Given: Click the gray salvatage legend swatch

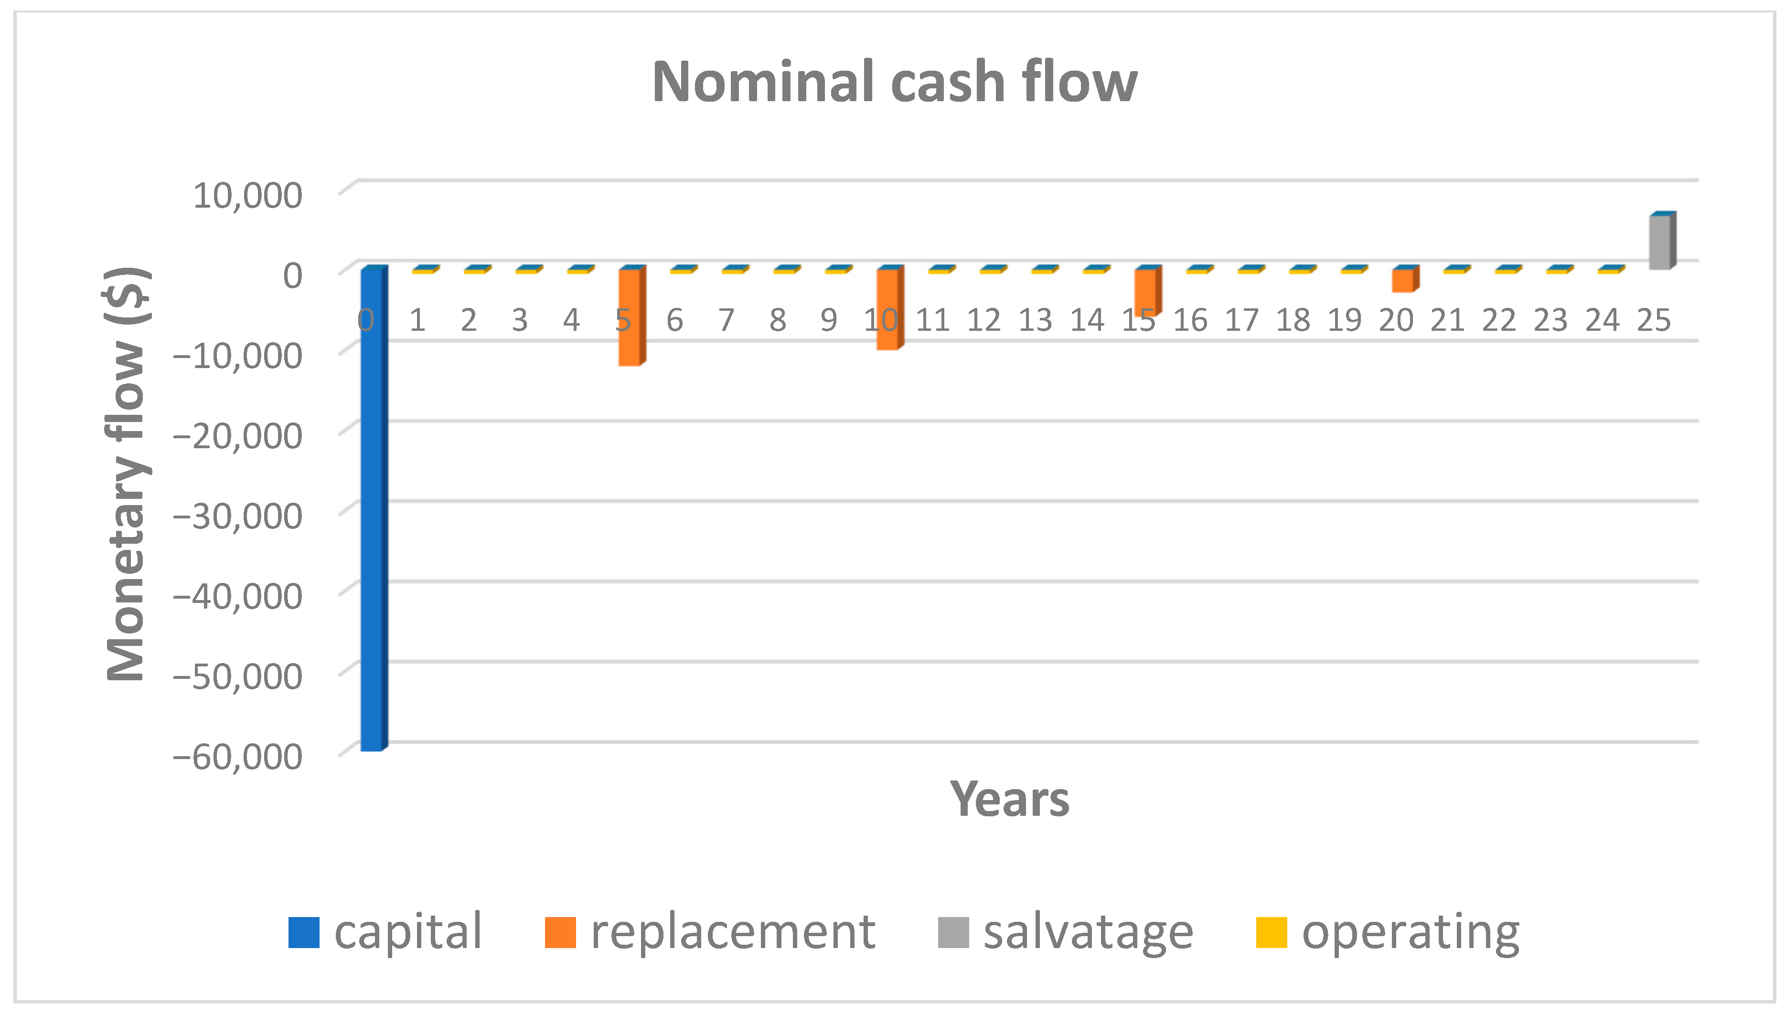Looking at the screenshot, I should (953, 933).
